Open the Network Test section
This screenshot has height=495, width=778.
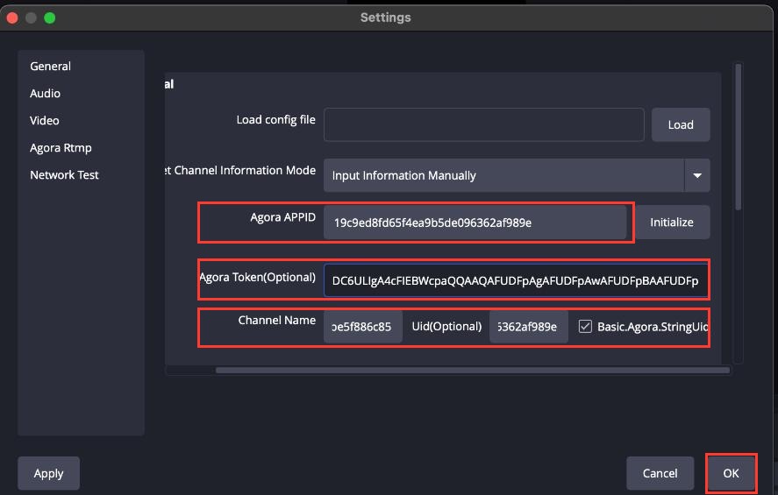point(64,175)
